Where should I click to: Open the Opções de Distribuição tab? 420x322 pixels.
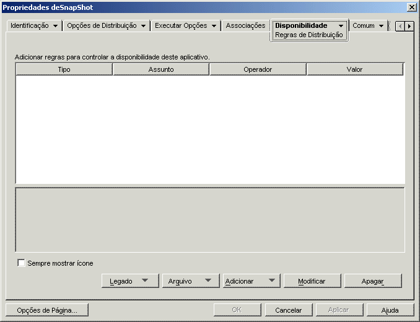coord(106,26)
